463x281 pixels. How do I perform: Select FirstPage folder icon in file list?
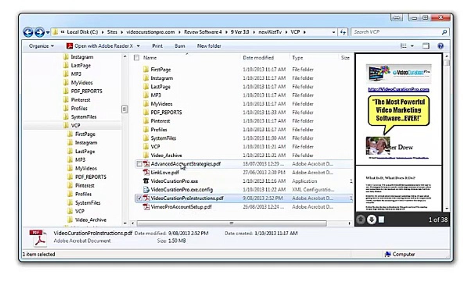(146, 69)
